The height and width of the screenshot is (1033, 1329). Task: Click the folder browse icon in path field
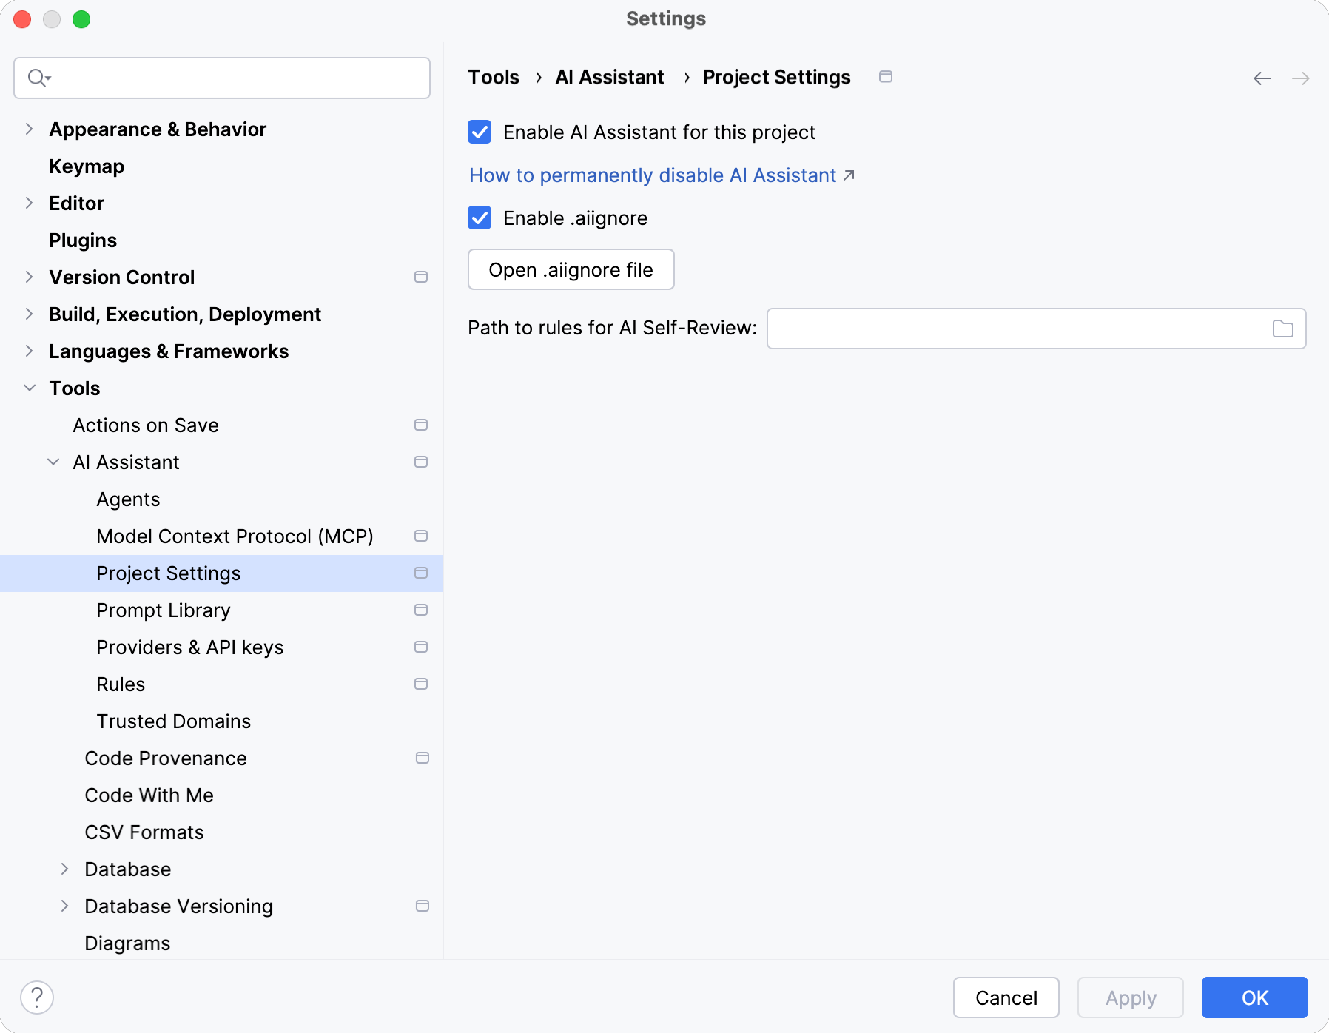tap(1282, 329)
